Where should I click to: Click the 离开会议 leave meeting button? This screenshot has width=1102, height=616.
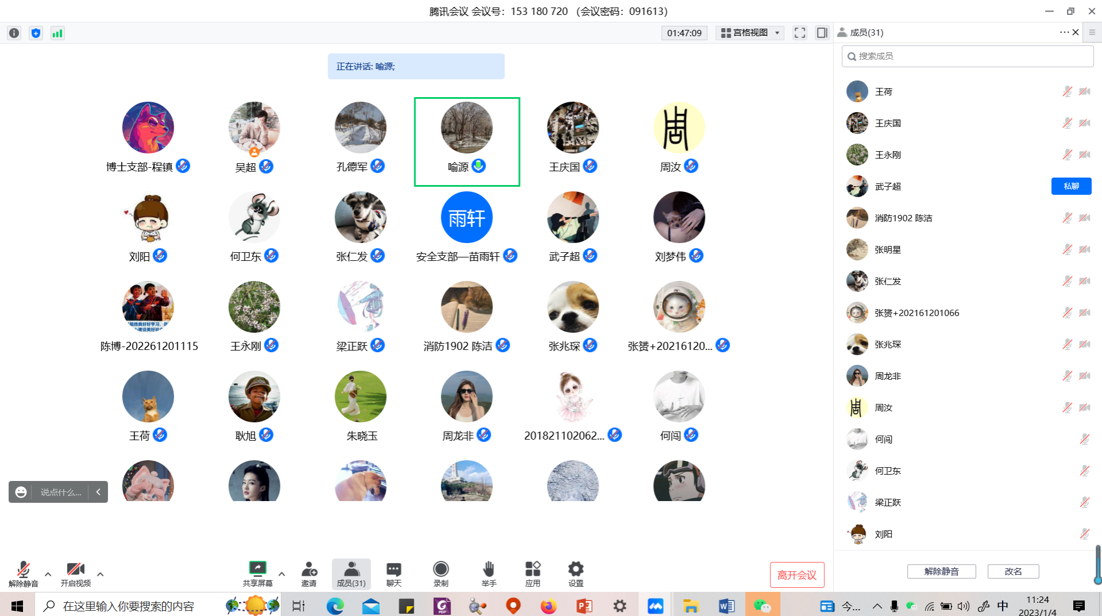(796, 575)
